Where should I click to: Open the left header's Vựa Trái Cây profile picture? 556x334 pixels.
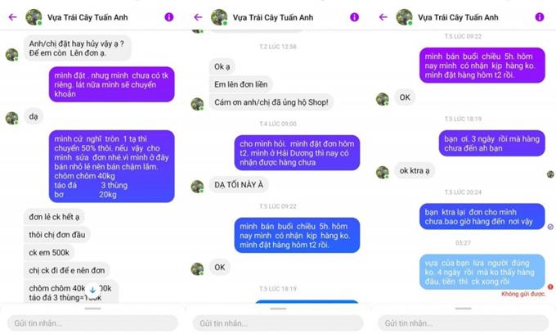[x=34, y=16]
